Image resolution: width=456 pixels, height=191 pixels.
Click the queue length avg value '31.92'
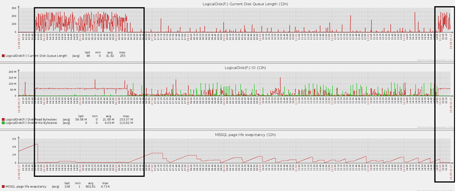(110, 56)
